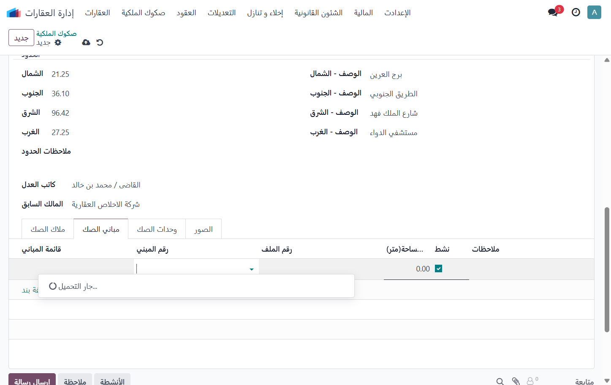Click the paperclip attachments icon
Image resolution: width=611 pixels, height=385 pixels.
(x=516, y=381)
